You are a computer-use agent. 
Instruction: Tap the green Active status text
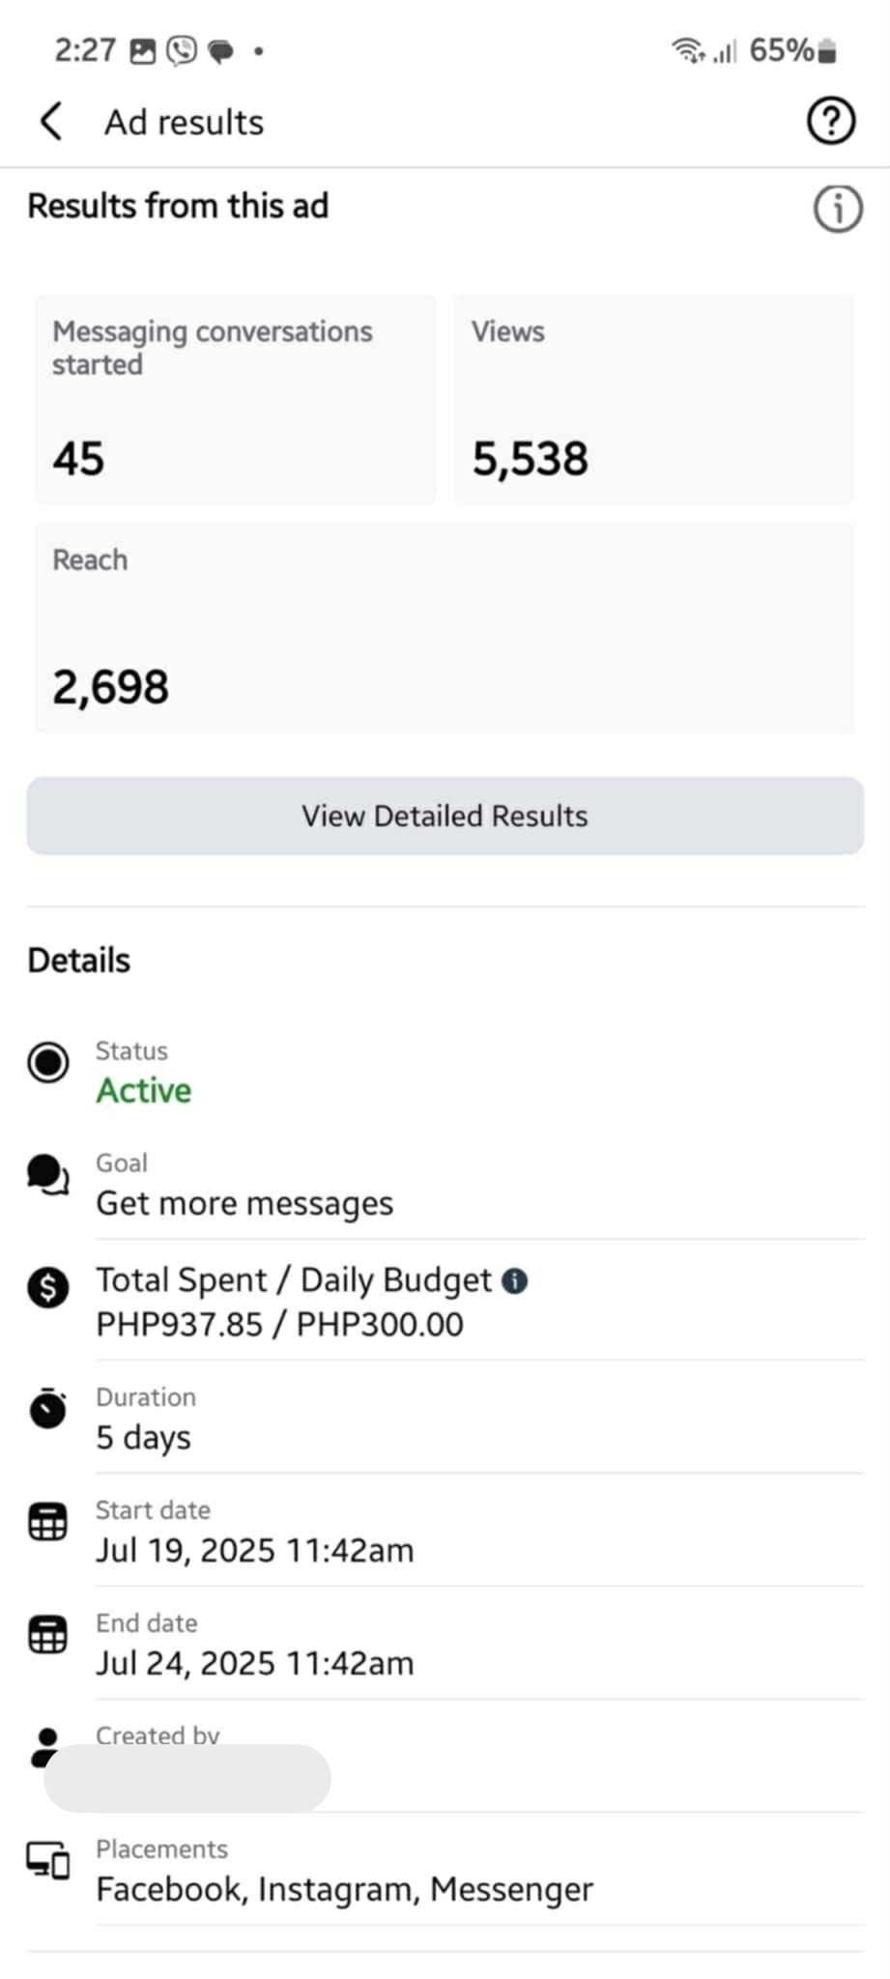coord(143,1091)
